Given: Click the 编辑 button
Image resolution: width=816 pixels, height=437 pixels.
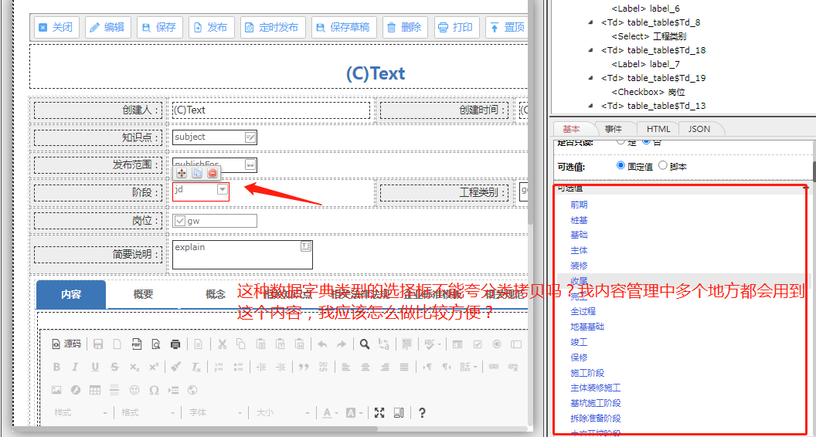Looking at the screenshot, I should pos(108,28).
